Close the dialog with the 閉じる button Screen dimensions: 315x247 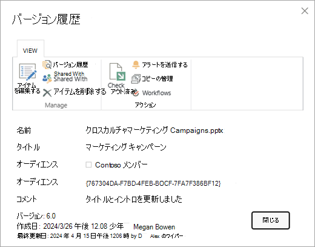point(271,220)
